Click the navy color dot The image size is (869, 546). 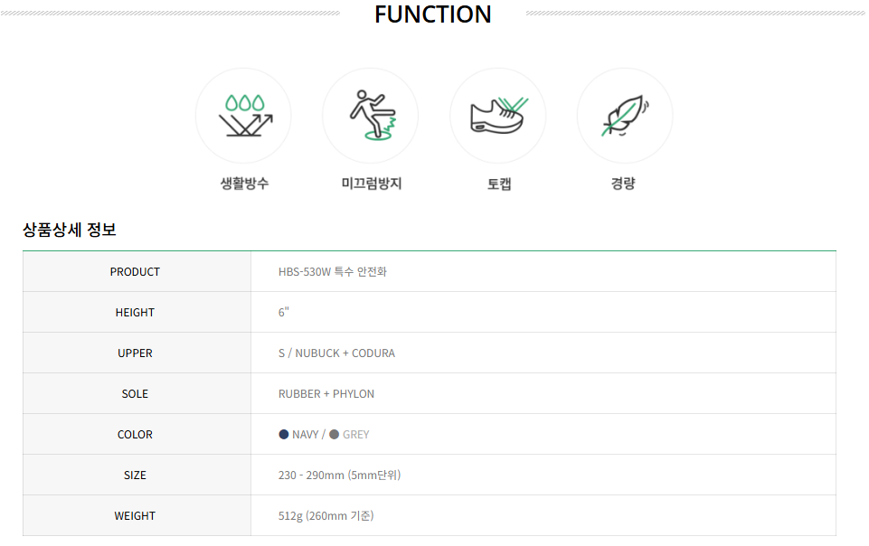(x=284, y=435)
